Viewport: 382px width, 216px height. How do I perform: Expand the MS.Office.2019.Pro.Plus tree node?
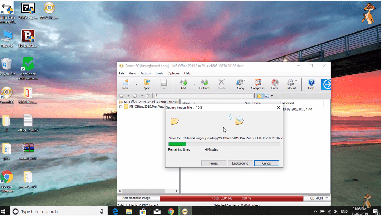pos(120,107)
